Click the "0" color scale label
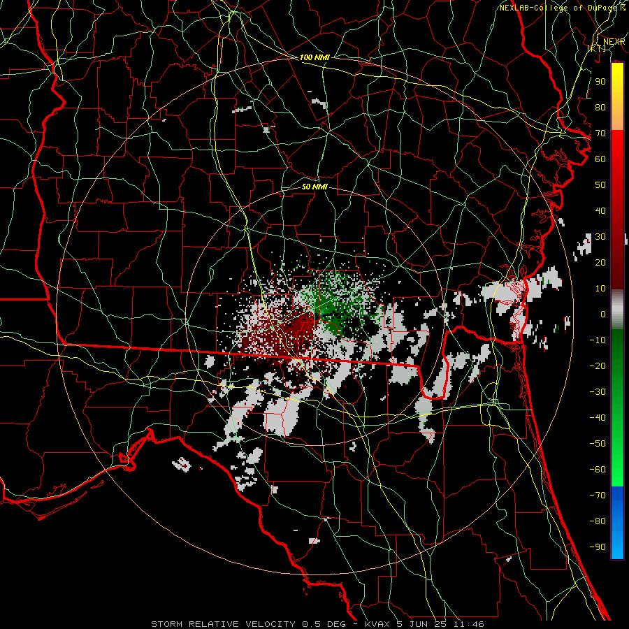The height and width of the screenshot is (629, 629). coord(603,314)
